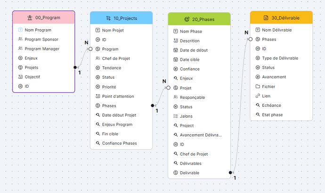Click the 10_Projects header icon
This screenshot has width=325, height=193.
(x=109, y=18)
